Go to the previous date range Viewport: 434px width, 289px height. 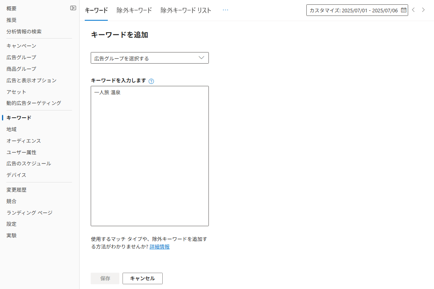pos(414,10)
